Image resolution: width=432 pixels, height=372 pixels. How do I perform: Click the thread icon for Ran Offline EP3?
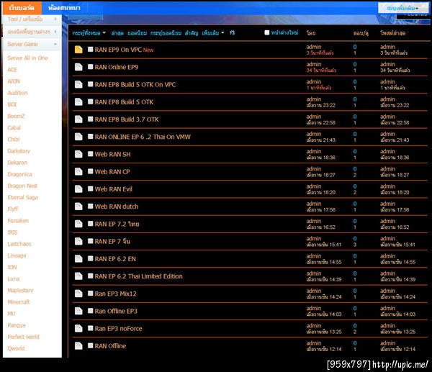[78, 311]
